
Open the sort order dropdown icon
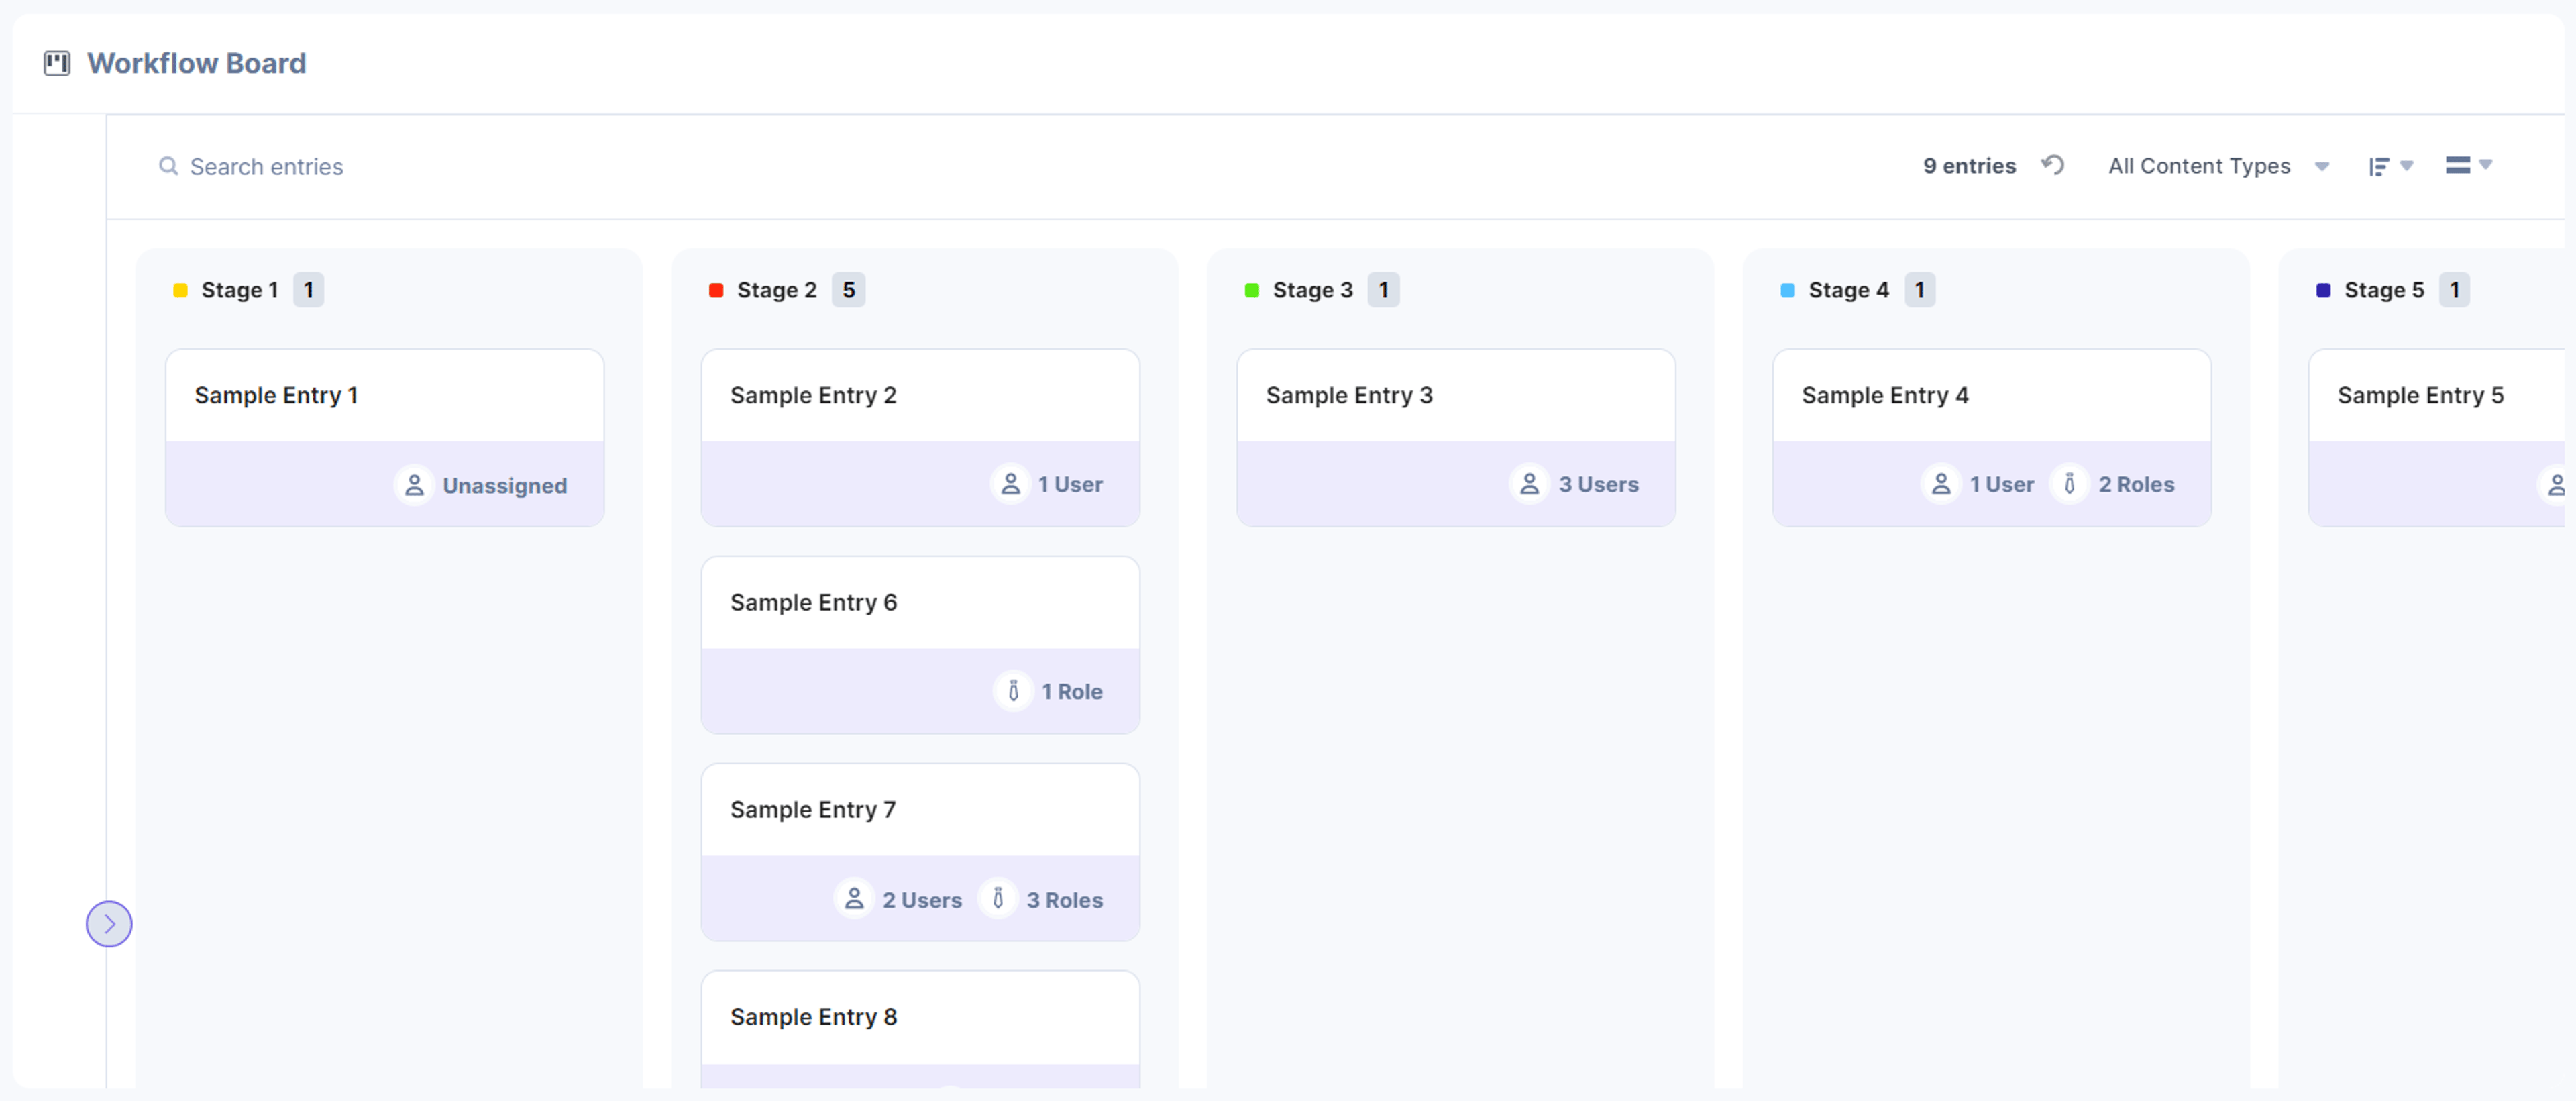pos(2390,166)
